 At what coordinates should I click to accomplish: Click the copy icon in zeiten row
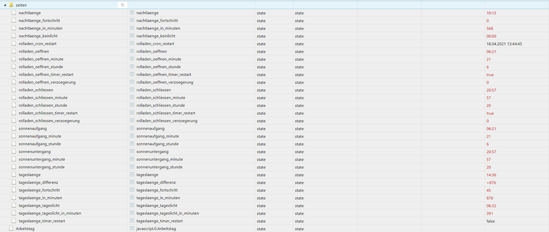tap(123, 5)
